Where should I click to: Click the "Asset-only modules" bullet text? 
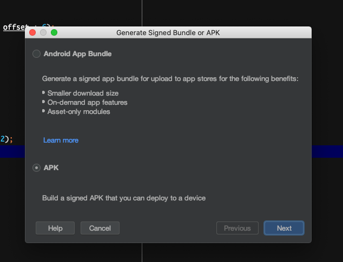[79, 112]
